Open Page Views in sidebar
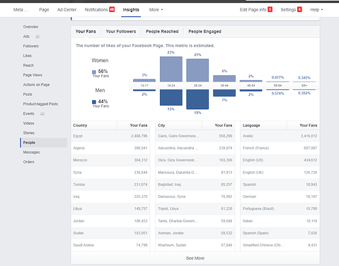 (33, 75)
